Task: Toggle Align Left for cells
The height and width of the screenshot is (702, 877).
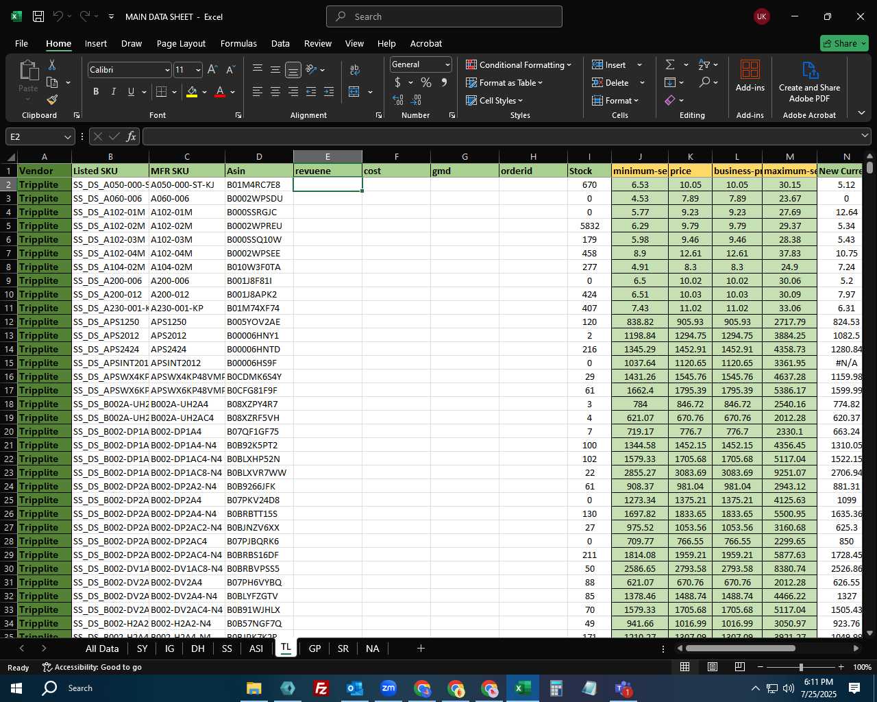Action: pos(258,91)
